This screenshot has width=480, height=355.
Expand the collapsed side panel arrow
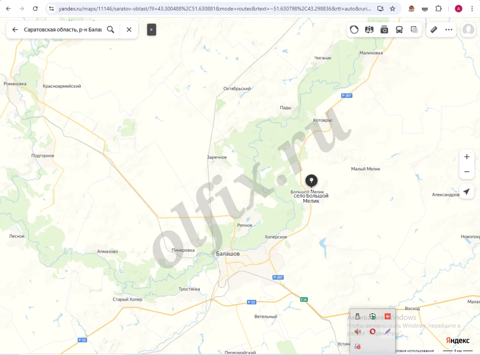tap(151, 30)
